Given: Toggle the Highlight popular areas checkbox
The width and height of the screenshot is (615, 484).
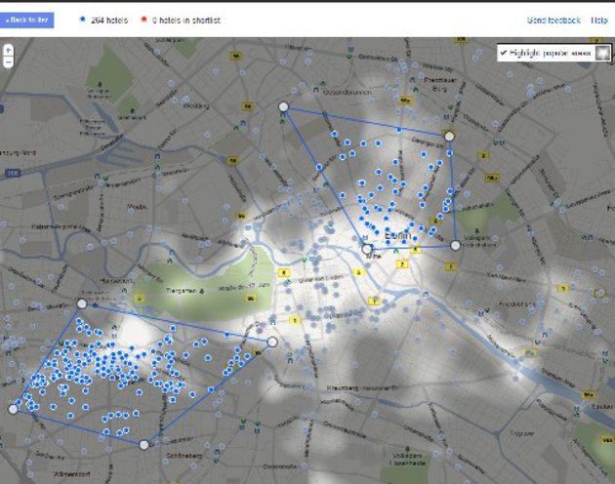Looking at the screenshot, I should click(x=503, y=53).
